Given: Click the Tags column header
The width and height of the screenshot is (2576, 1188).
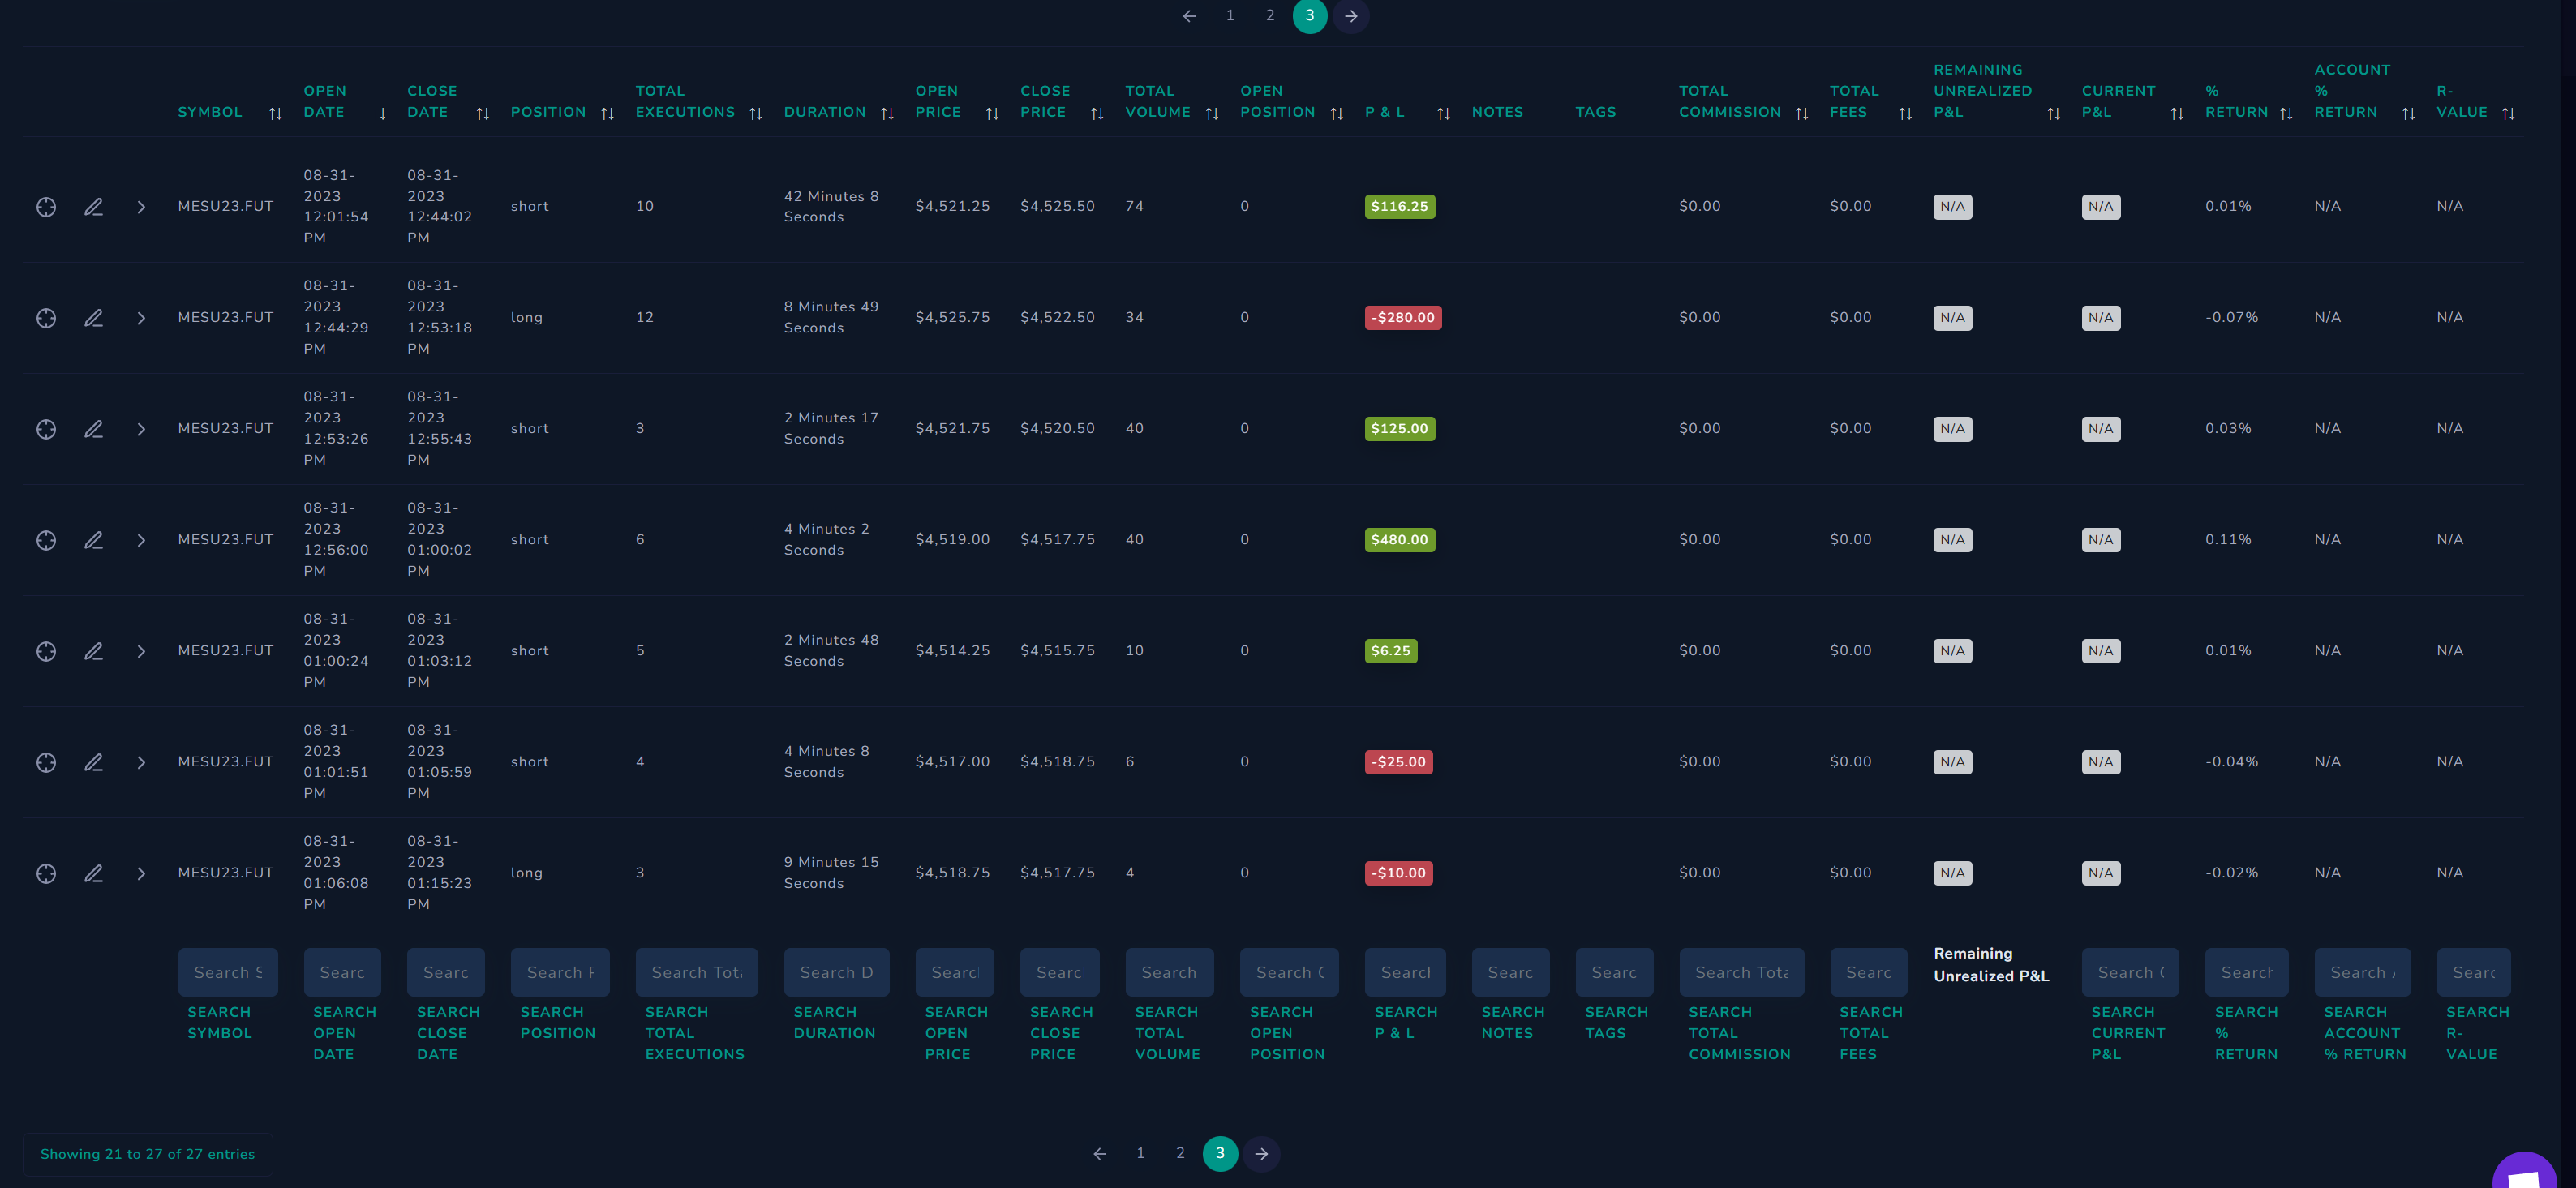Looking at the screenshot, I should [x=1596, y=113].
